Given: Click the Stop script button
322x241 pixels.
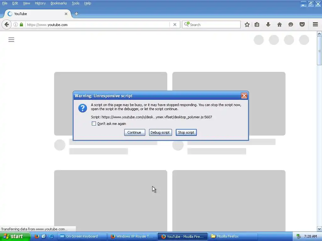Looking at the screenshot, I should (x=186, y=132).
